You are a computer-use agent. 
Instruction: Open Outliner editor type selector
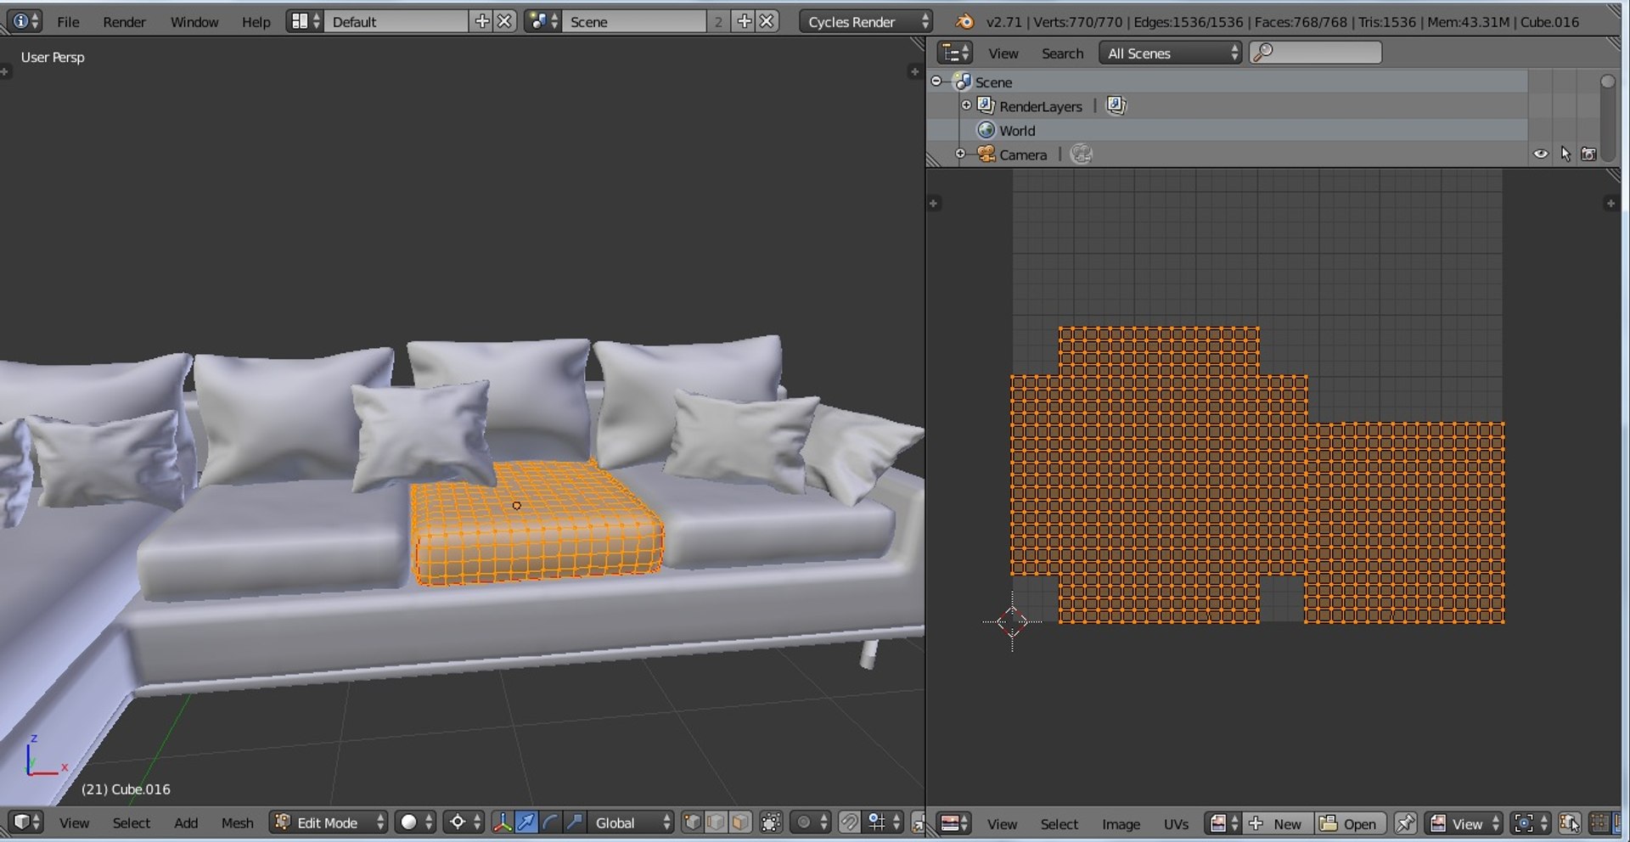(954, 53)
